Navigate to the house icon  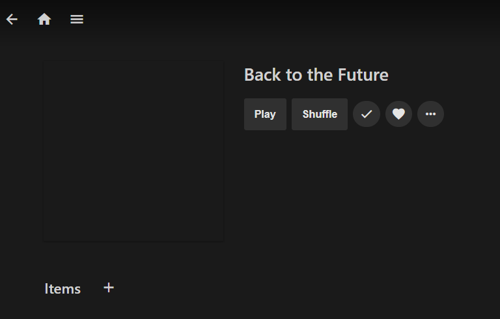click(x=44, y=20)
